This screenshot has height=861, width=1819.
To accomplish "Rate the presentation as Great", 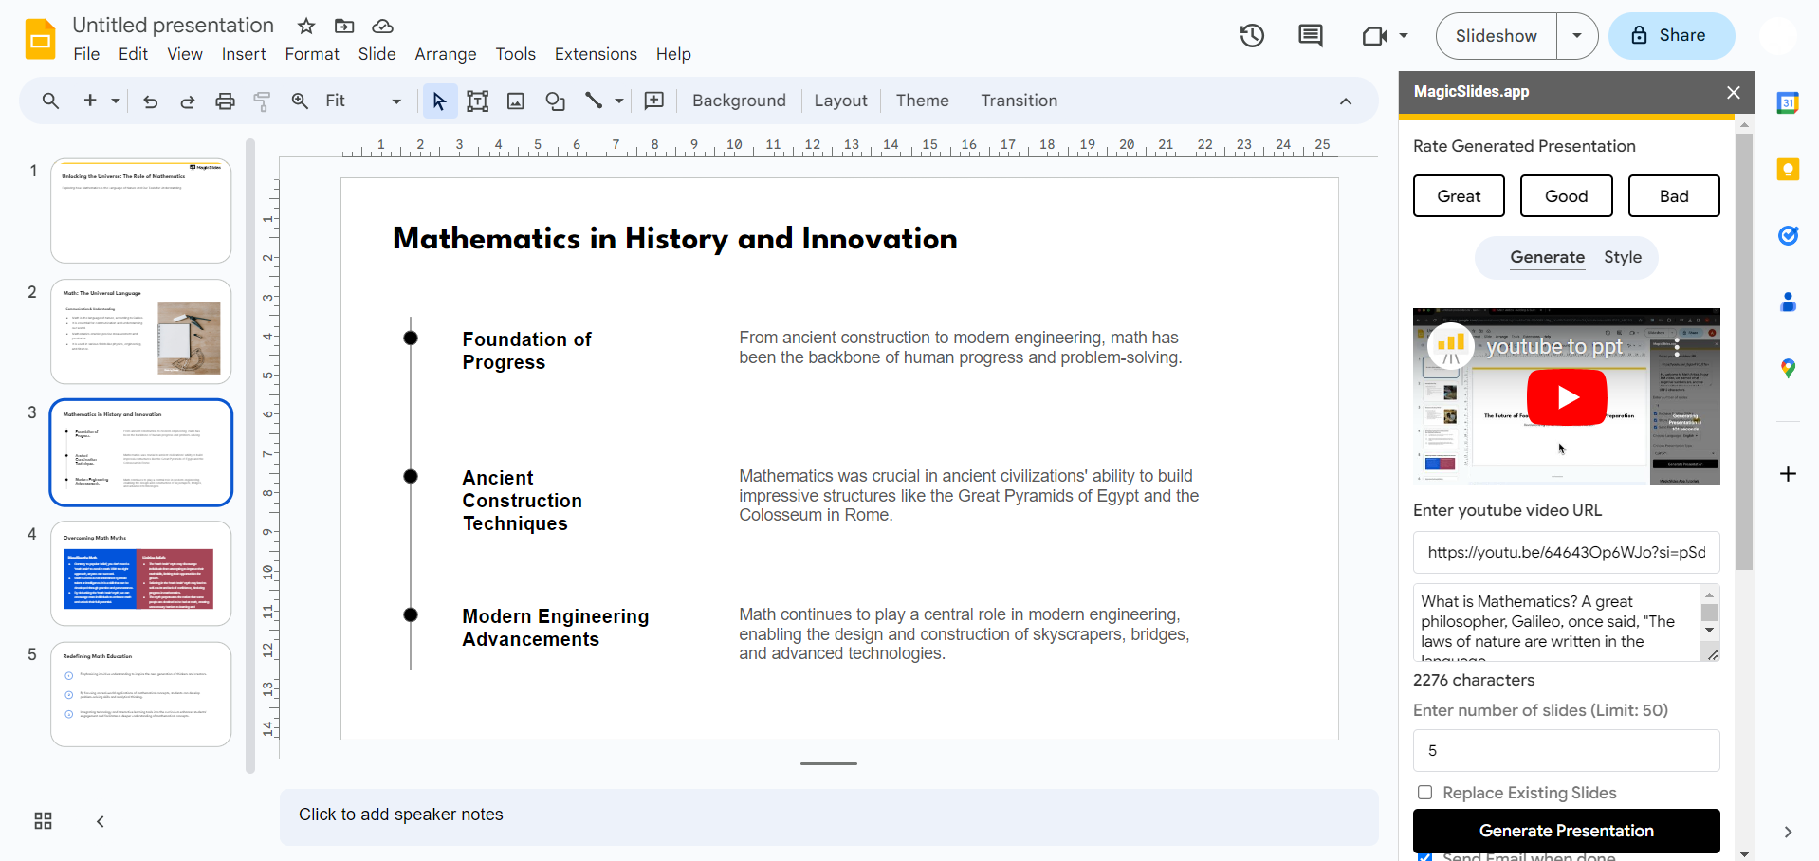I will click(1458, 196).
